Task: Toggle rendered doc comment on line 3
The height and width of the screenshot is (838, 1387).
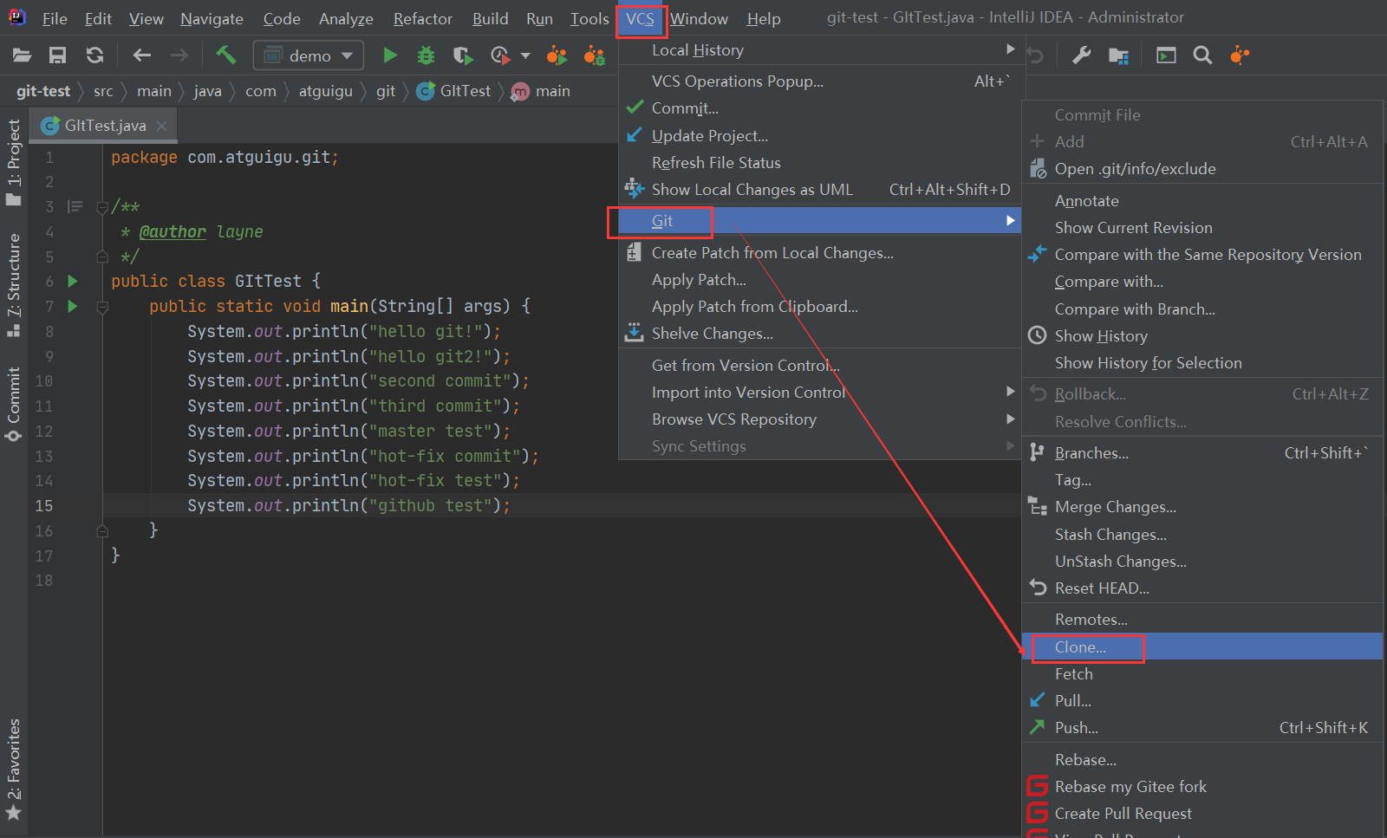Action: click(75, 206)
